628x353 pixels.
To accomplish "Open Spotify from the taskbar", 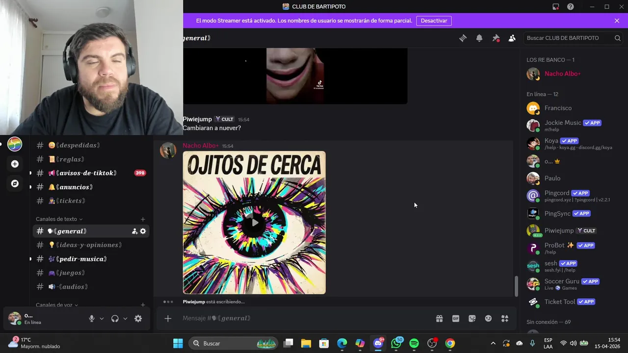I will click(414, 343).
